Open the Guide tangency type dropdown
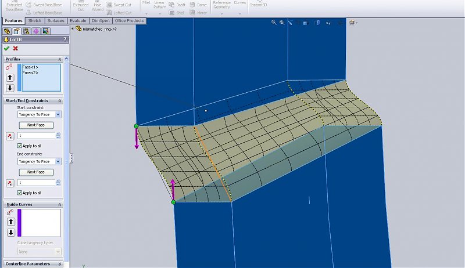 click(58, 252)
